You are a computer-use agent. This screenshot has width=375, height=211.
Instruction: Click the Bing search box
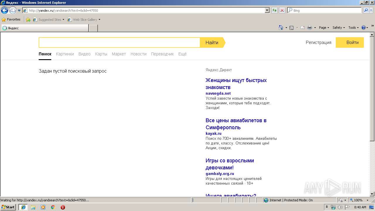[x=325, y=11]
